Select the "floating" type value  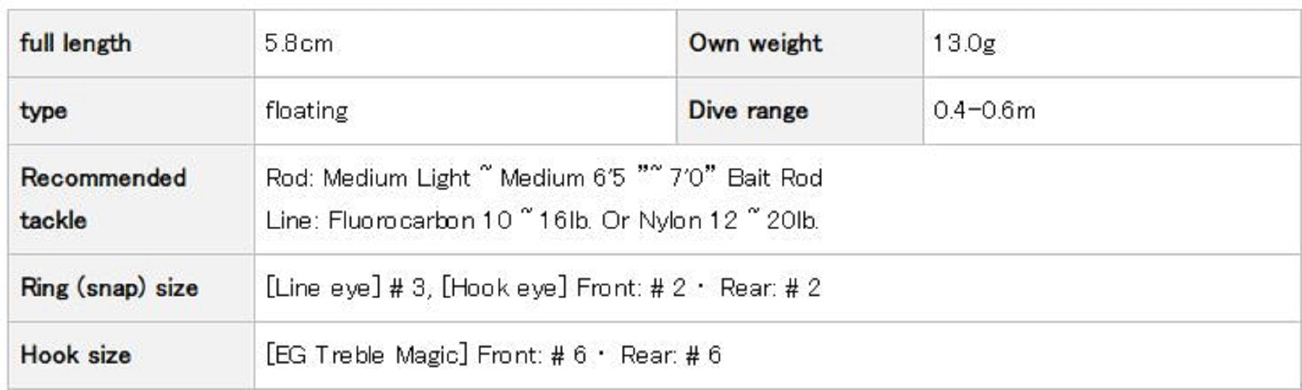point(307,111)
